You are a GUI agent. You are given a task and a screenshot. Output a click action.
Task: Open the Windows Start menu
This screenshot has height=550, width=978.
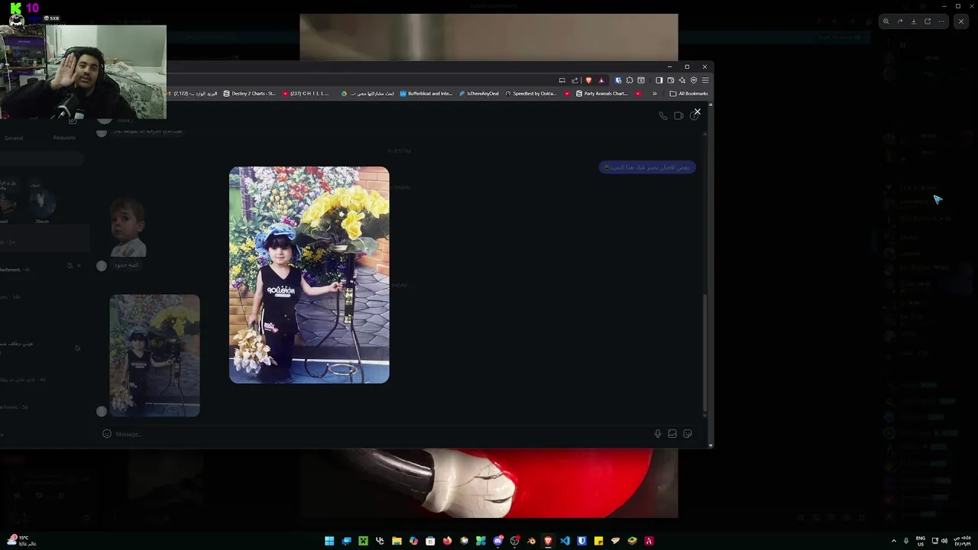point(329,541)
